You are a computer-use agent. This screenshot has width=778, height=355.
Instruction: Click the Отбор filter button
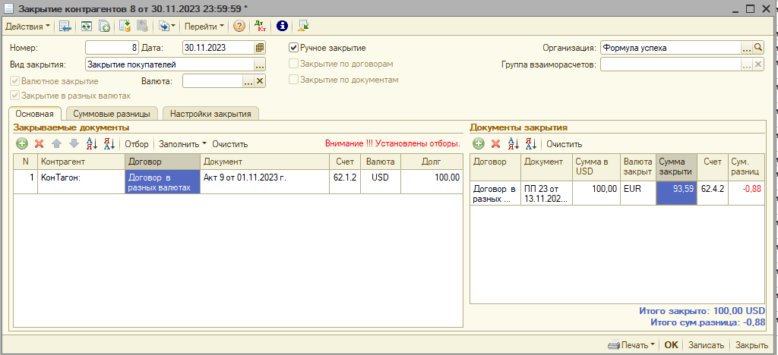(x=137, y=143)
